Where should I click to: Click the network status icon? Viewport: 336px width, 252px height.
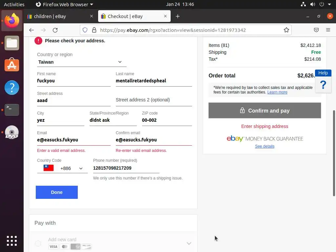click(x=303, y=4)
